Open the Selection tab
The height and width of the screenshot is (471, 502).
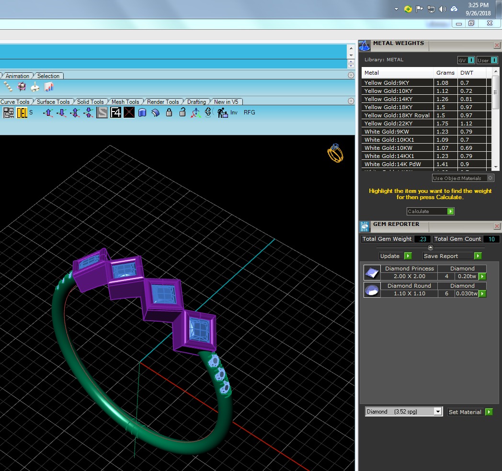48,76
